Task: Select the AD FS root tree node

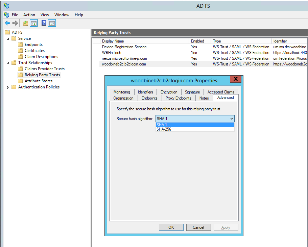Action: (x=17, y=32)
